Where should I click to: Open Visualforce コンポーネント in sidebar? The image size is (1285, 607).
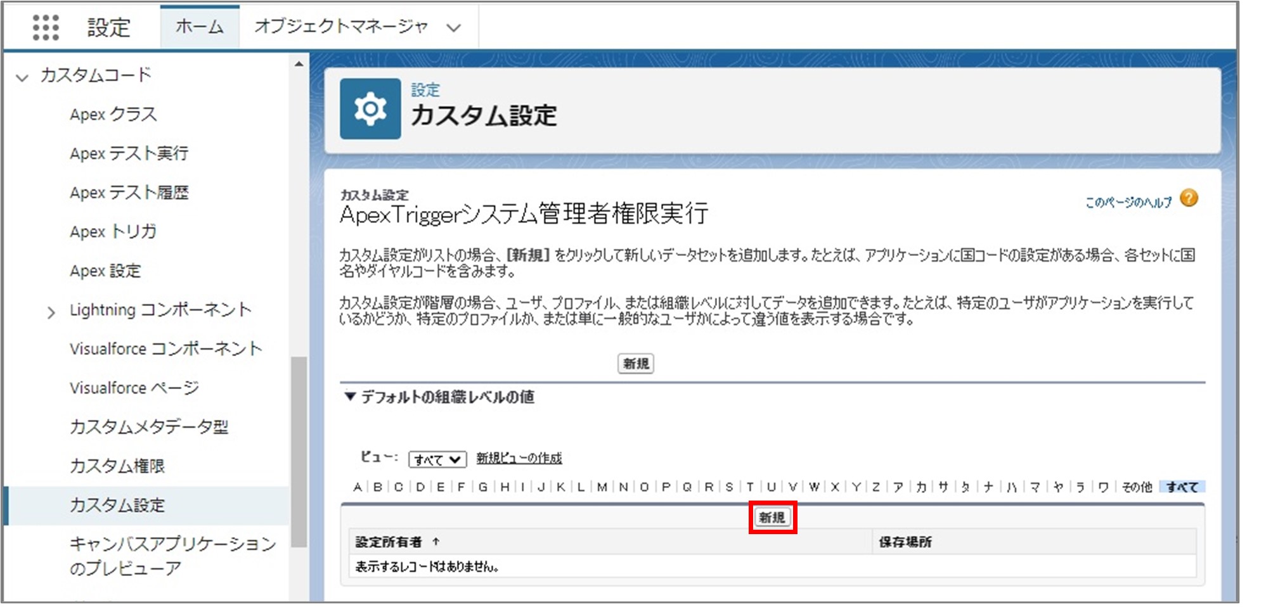coord(166,349)
